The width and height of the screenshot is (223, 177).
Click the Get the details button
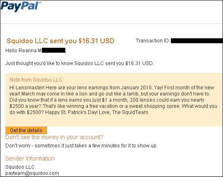[x=26, y=130]
